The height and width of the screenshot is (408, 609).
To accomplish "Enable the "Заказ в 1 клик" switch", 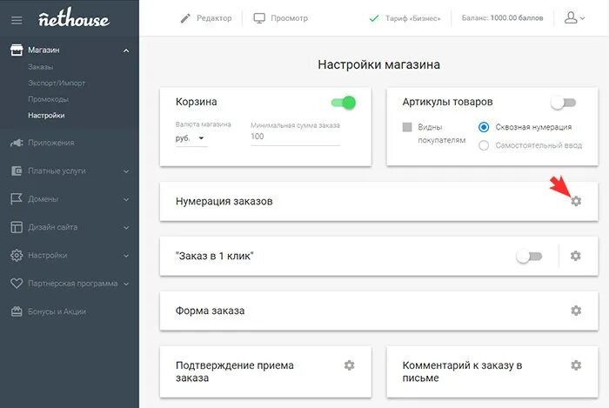I will [529, 257].
